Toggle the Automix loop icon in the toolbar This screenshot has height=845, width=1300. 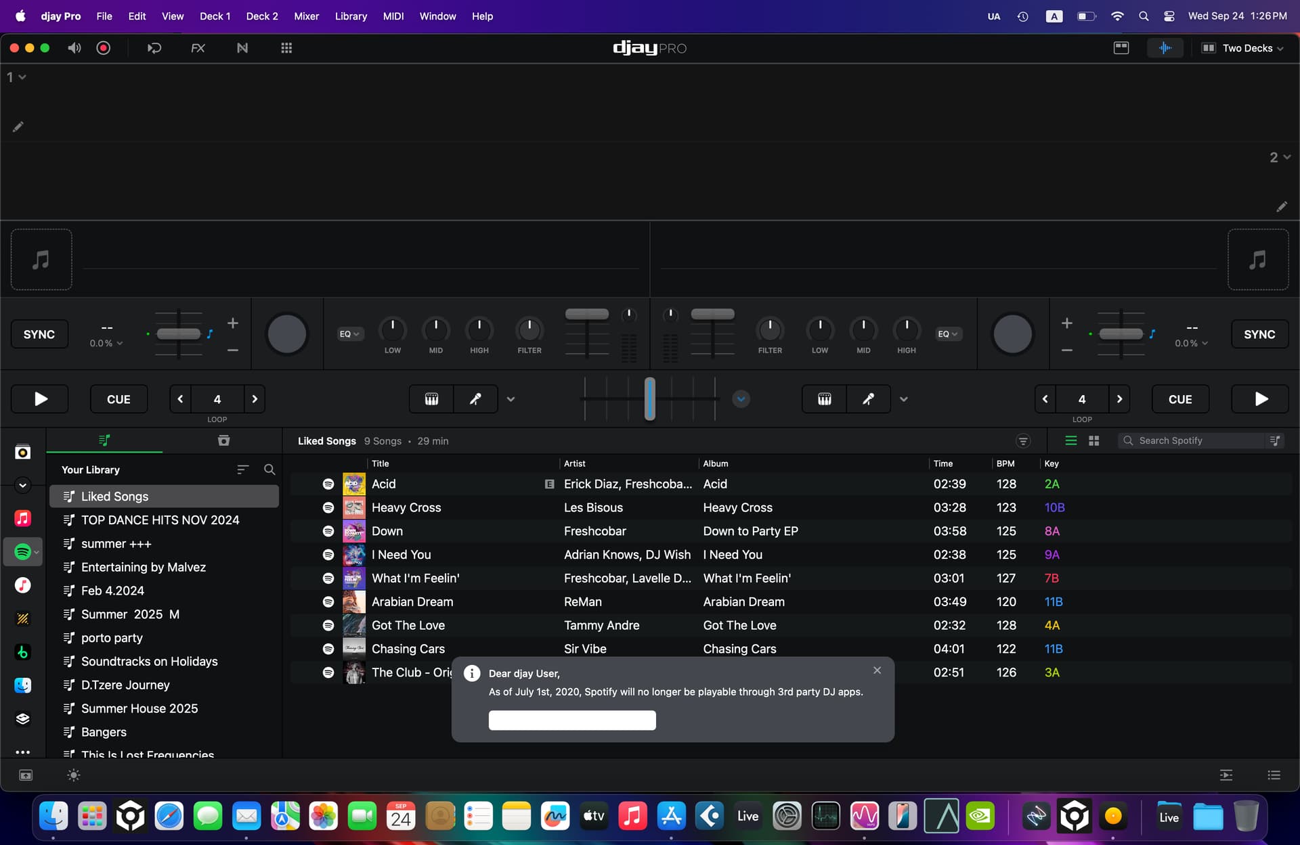click(x=154, y=47)
